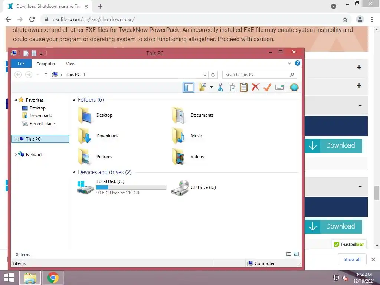
Task: Click the lower Download button on webpage
Action: tap(334, 226)
